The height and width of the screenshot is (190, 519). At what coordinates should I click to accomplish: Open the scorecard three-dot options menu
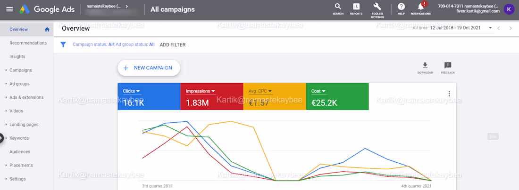(x=449, y=94)
